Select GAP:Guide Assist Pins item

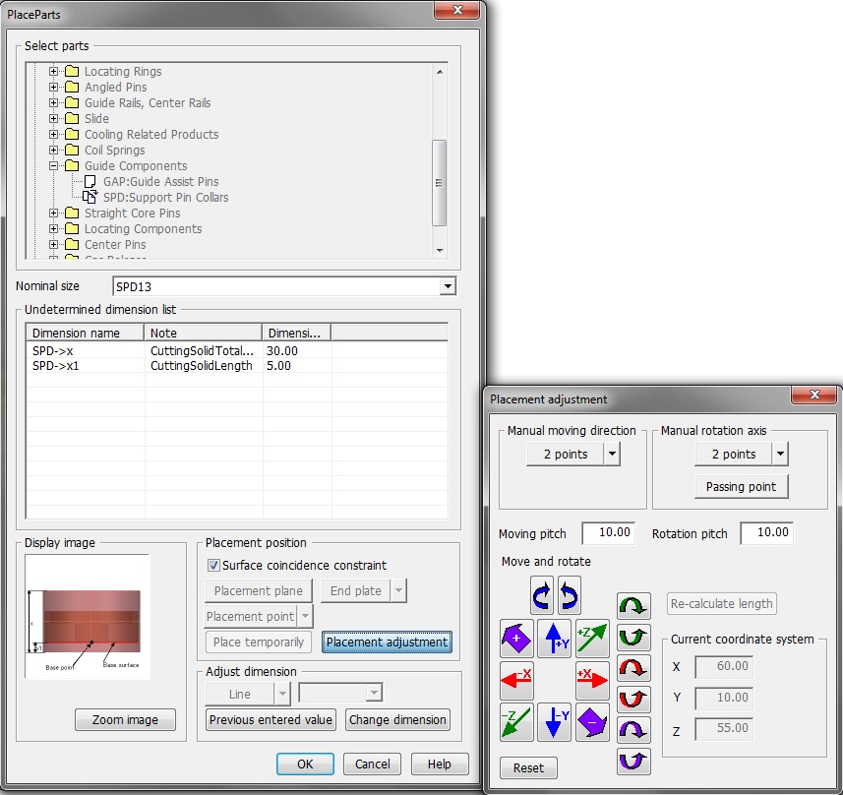(160, 182)
